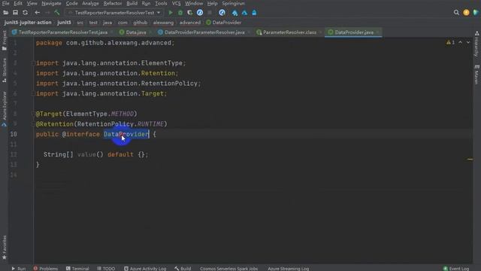Screen dimensions: 481x271
Task: Click the blue lock Azure icon
Action: click(x=254, y=13)
